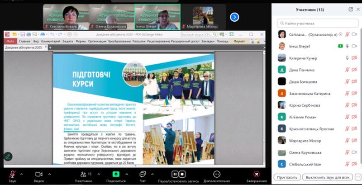Open the Закладки ribbon tab

208,41
